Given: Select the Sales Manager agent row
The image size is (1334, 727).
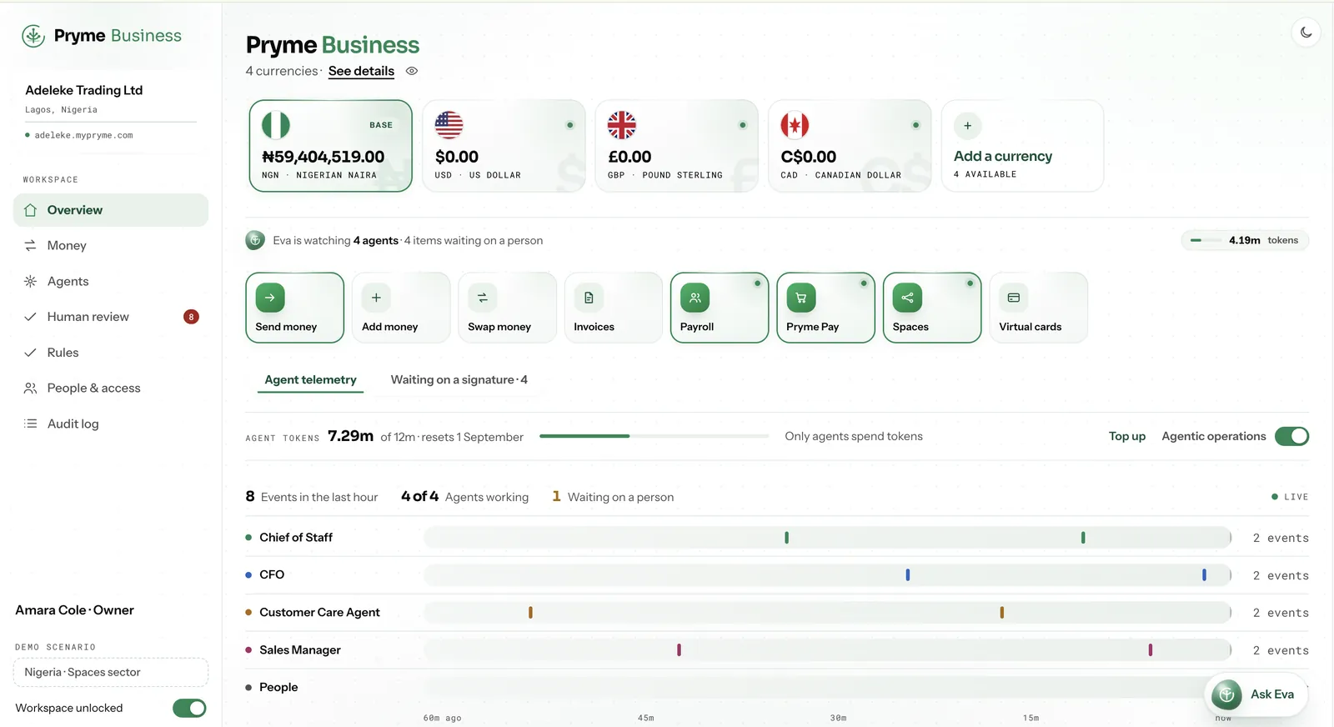Looking at the screenshot, I should [x=777, y=650].
